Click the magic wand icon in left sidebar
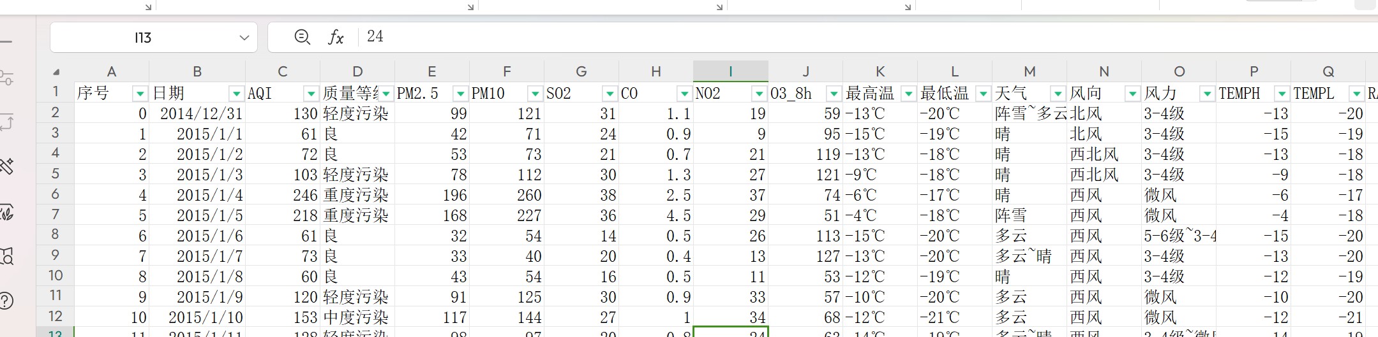1378x337 pixels. click(x=6, y=167)
